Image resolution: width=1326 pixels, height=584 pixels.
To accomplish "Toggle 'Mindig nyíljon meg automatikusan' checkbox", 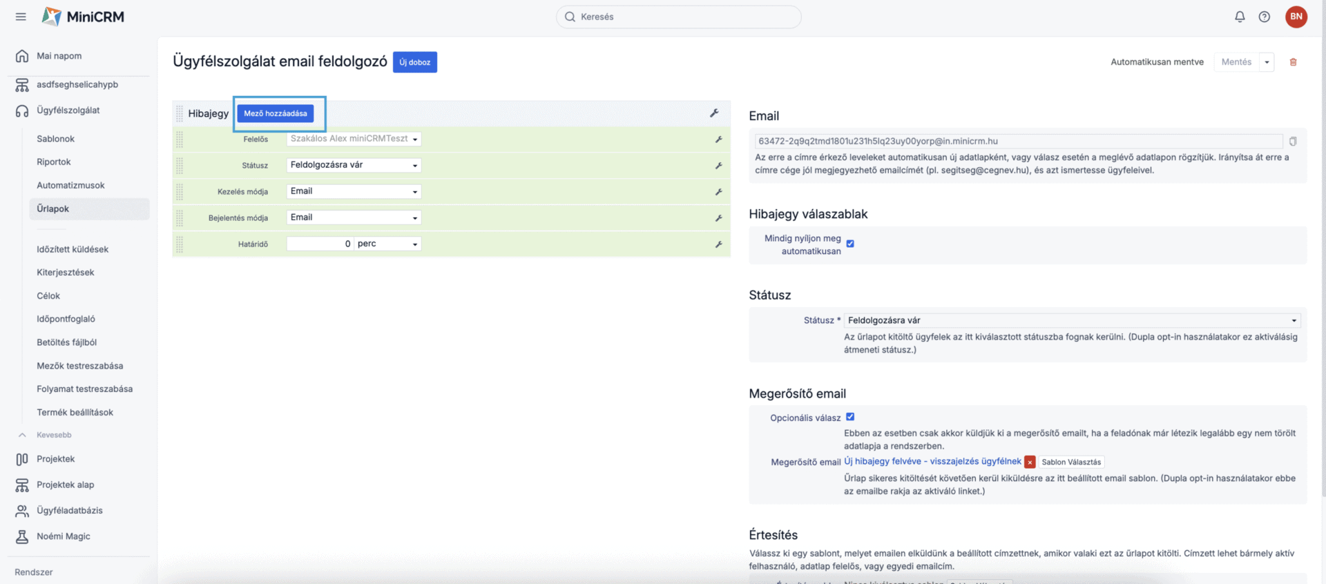I will pyautogui.click(x=850, y=244).
